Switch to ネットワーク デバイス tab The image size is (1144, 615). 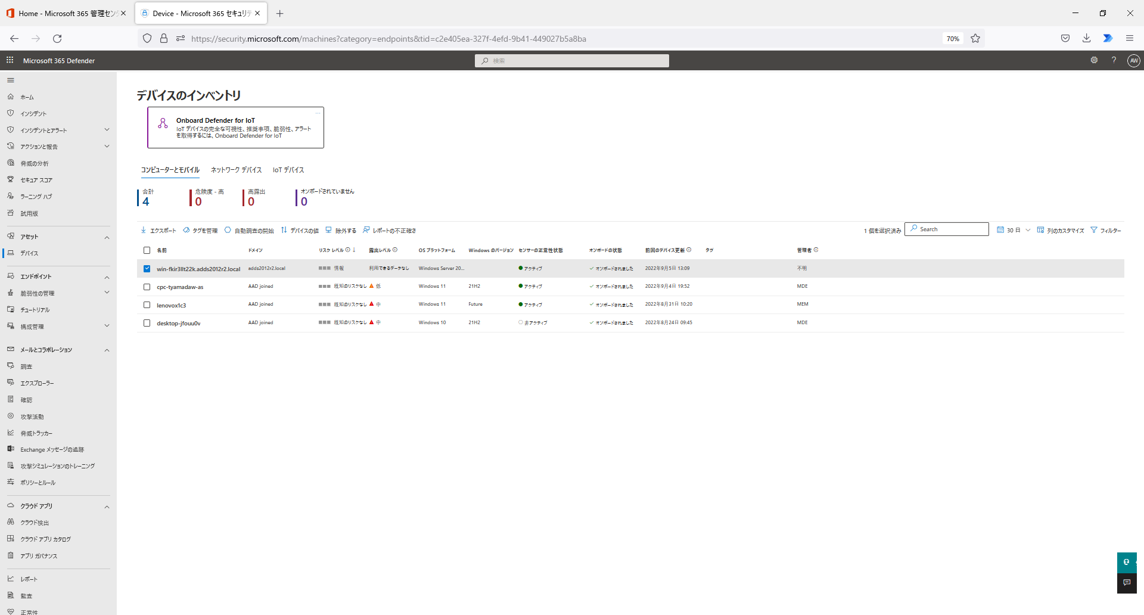[x=236, y=170]
